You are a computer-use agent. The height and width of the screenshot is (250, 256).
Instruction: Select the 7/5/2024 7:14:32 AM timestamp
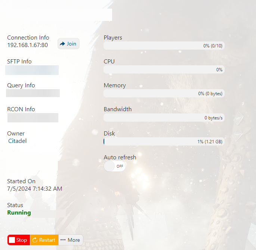(x=34, y=189)
